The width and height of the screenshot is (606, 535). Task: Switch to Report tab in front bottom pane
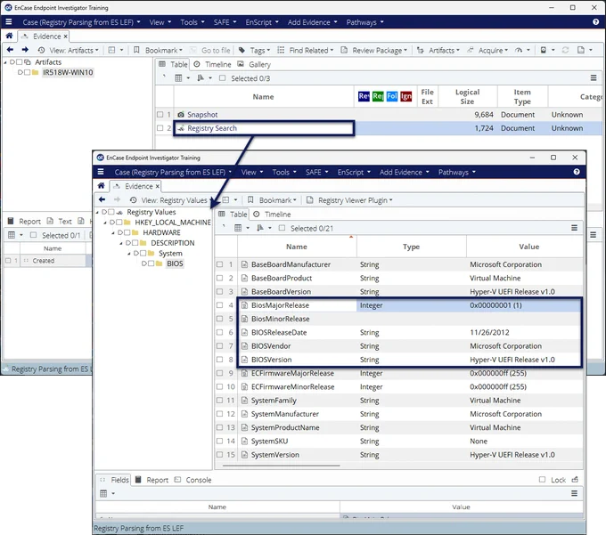tap(151, 480)
